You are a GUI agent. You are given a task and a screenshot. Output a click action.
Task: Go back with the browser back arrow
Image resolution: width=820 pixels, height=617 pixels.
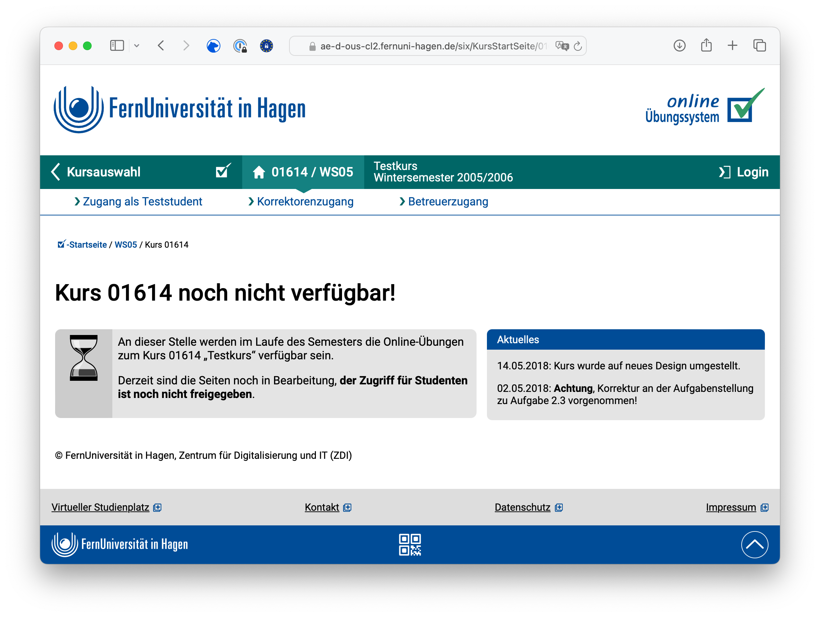coord(161,45)
